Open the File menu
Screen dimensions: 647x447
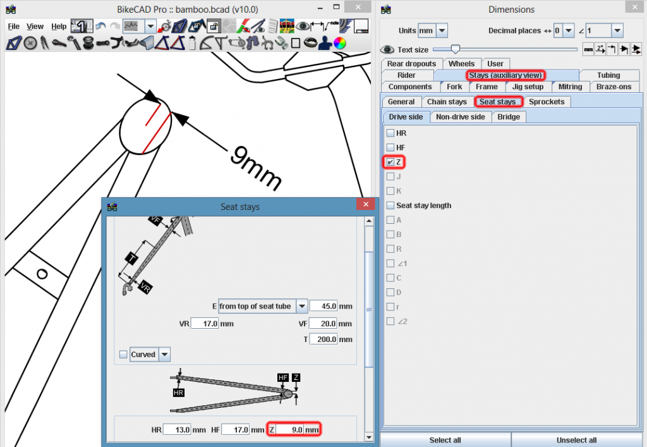14,27
